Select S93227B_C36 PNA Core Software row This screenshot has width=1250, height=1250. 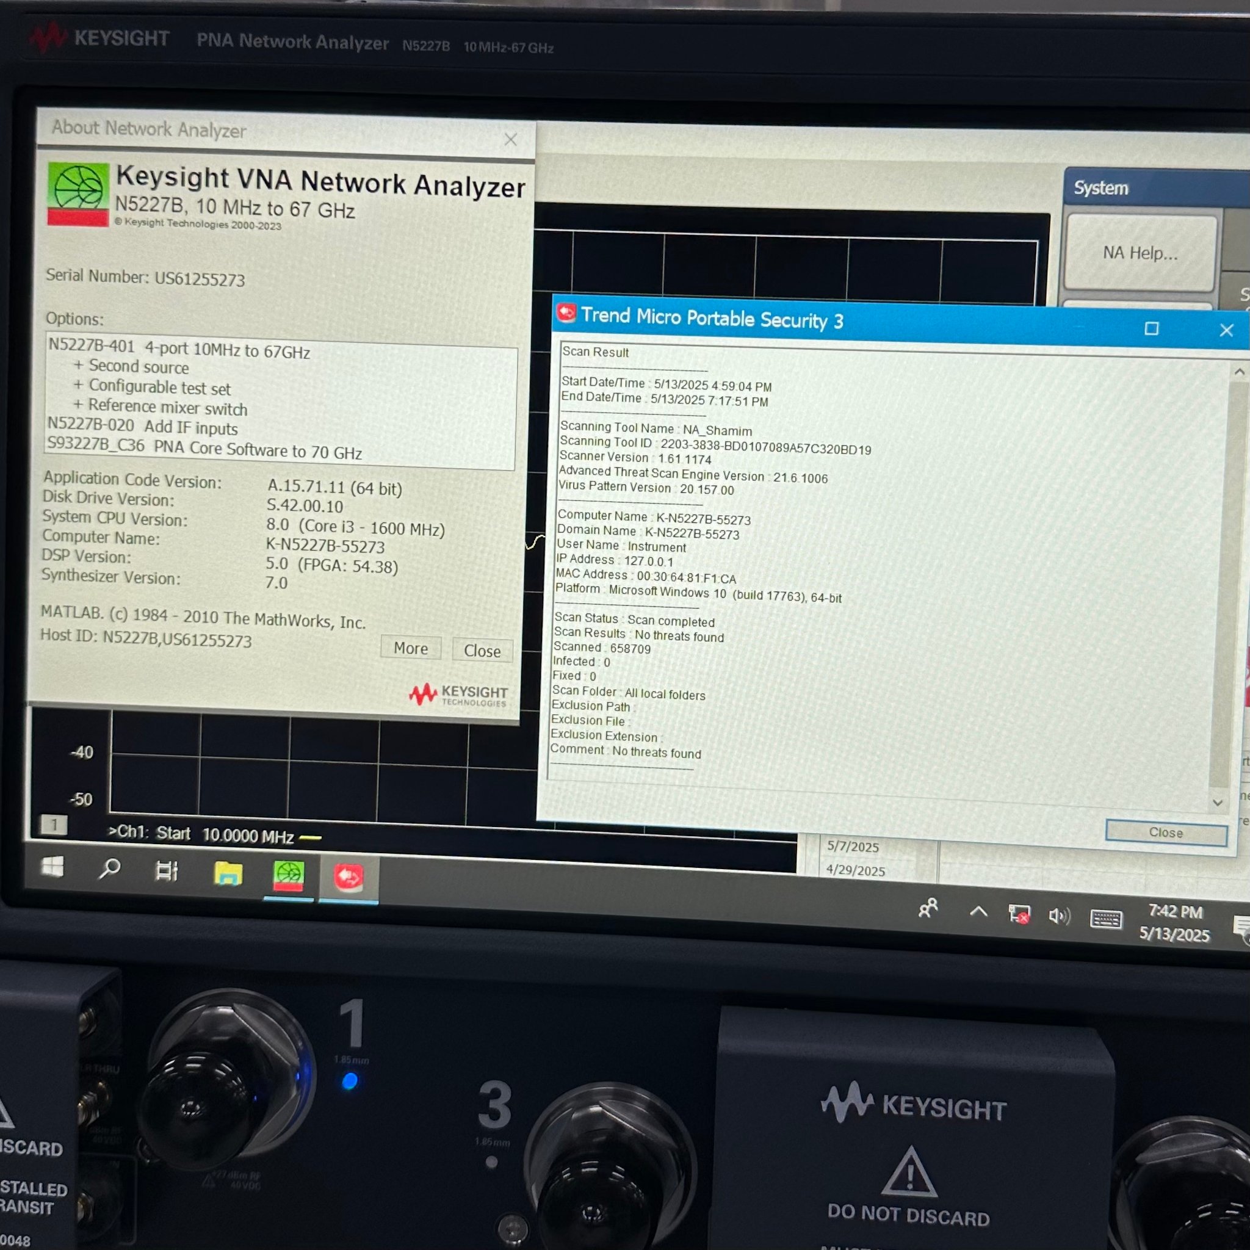click(204, 449)
